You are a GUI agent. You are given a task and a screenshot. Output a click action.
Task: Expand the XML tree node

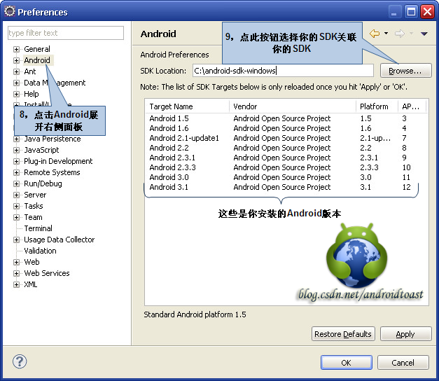[x=16, y=284]
